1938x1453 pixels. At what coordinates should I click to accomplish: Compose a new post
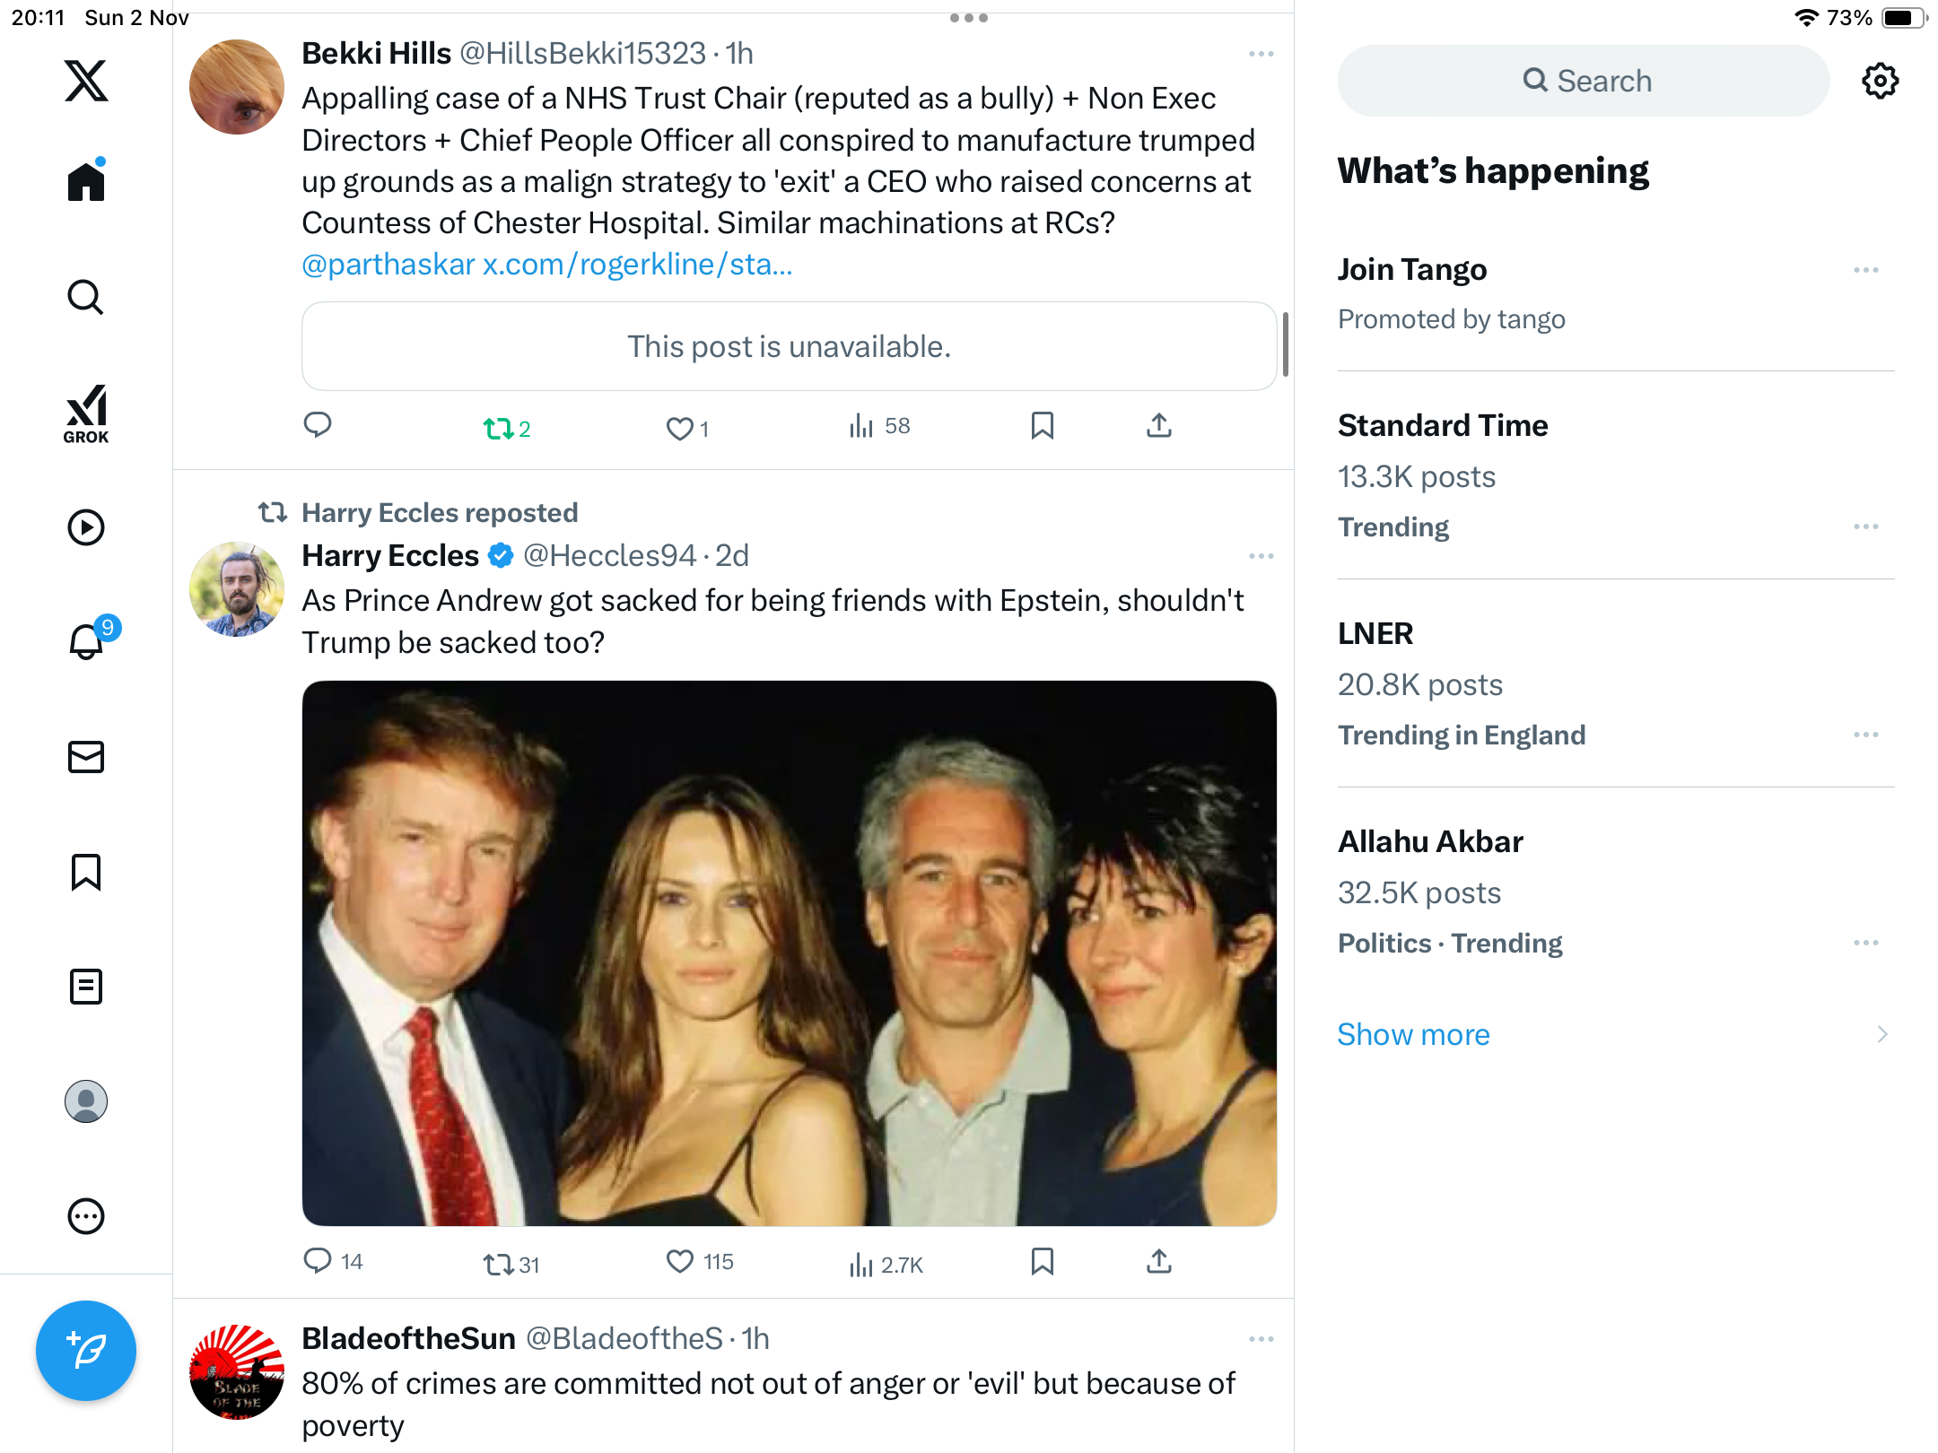[86, 1350]
